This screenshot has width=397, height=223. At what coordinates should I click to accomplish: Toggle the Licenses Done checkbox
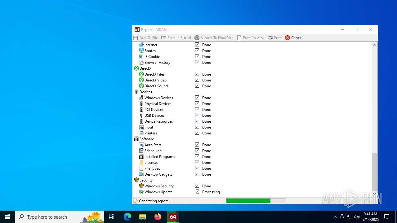(197, 162)
